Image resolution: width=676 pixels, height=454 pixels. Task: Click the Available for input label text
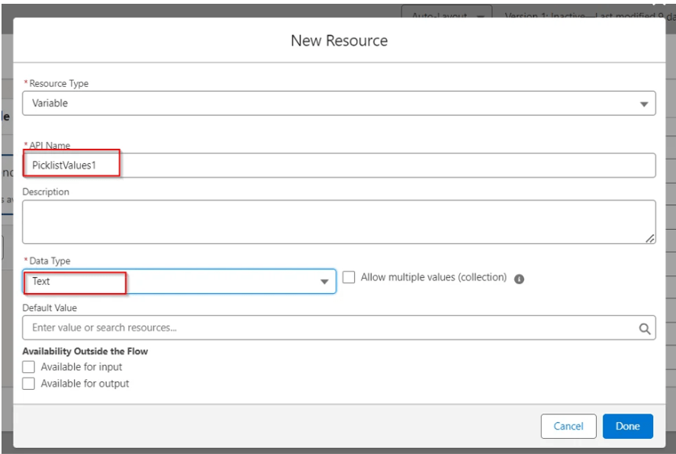click(82, 367)
